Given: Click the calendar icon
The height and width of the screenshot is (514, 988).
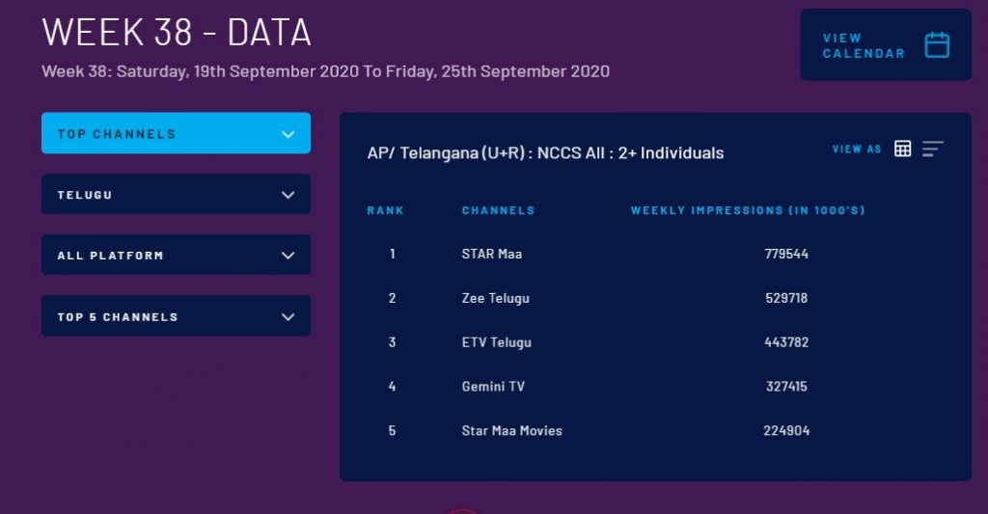Looking at the screenshot, I should tap(937, 45).
